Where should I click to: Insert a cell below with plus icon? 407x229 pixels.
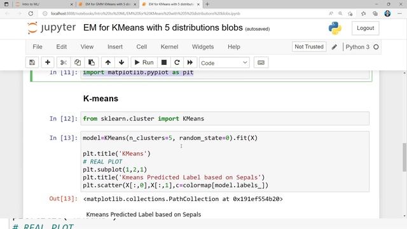pyautogui.click(x=48, y=62)
